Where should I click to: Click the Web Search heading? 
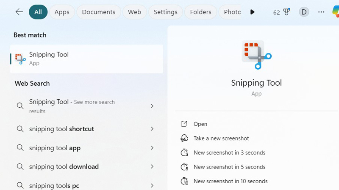click(32, 83)
